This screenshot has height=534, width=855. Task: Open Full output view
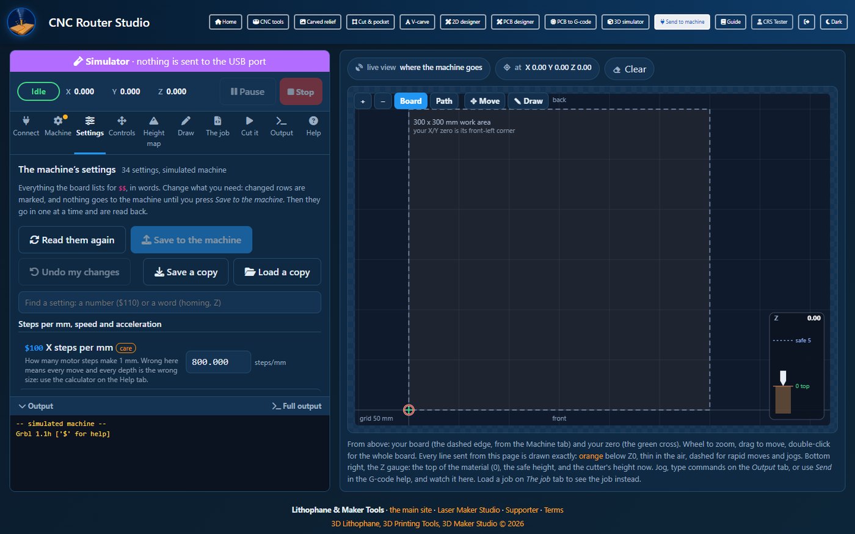point(297,406)
